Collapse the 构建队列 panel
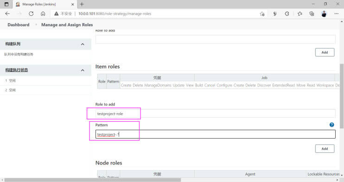This screenshot has width=344, height=182. [x=83, y=44]
